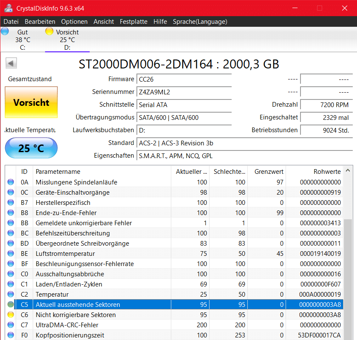
Task: Click blue status dot next to Temperatur row
Action: click(11, 295)
